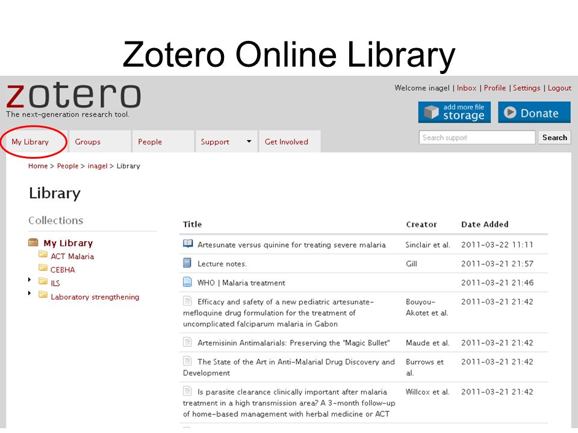This screenshot has height=433, width=578.
Task: Open Efficacy and safety of a new pediatric artesunate item
Action: click(x=278, y=313)
